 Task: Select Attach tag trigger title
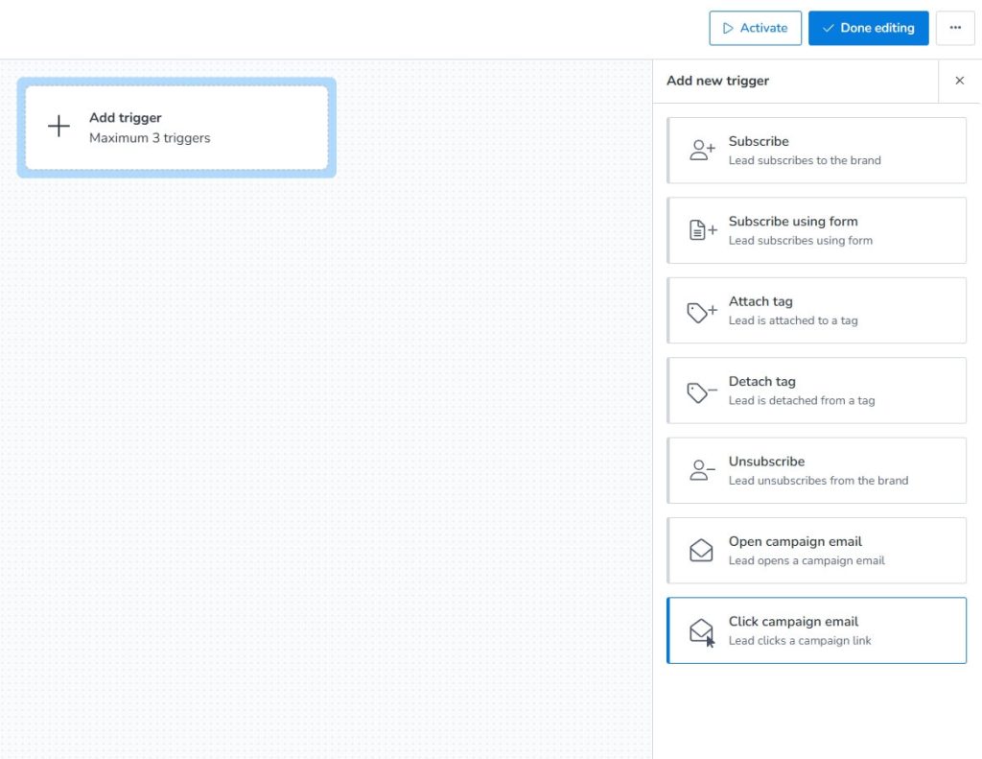pos(760,301)
